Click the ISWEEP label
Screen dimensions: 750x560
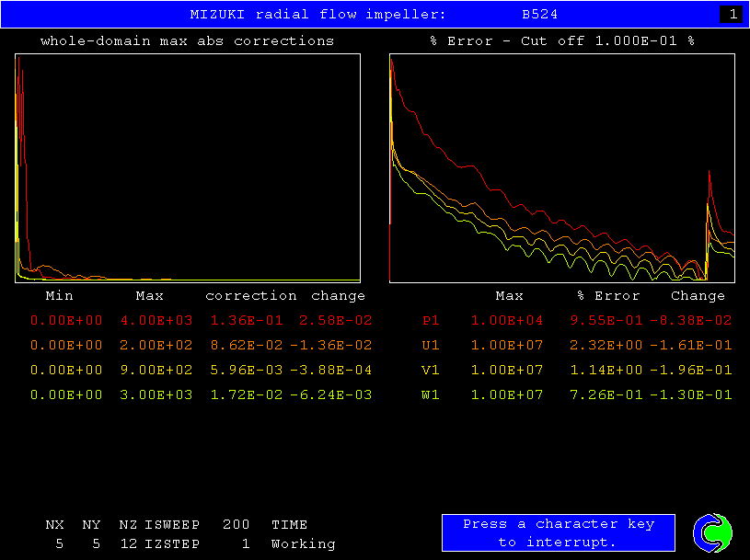pyautogui.click(x=172, y=525)
